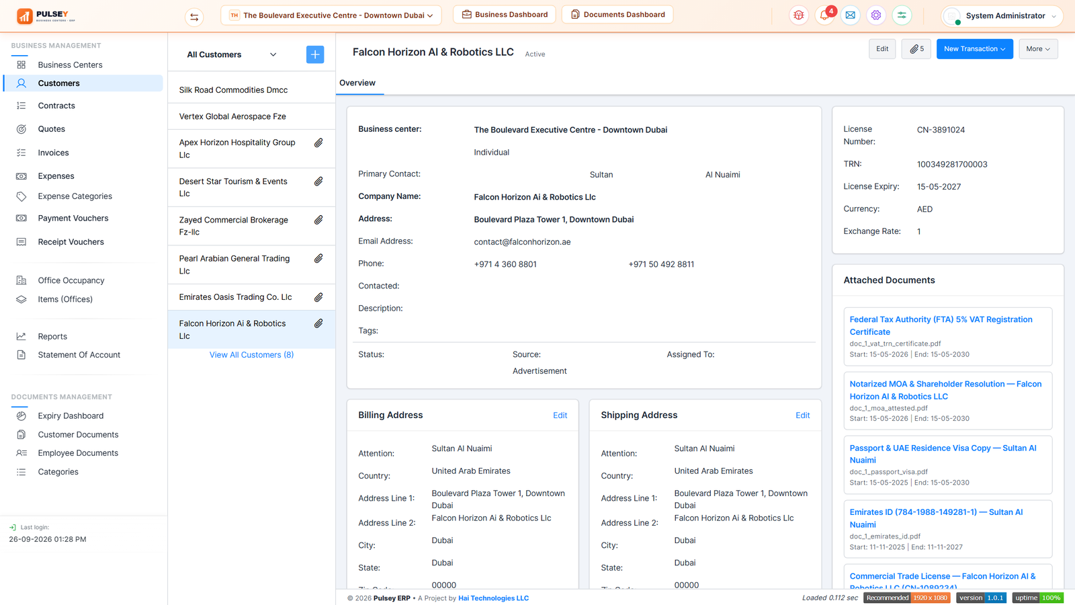The image size is (1075, 605).
Task: Open Payment Vouchers in sidebar
Action: click(x=73, y=218)
